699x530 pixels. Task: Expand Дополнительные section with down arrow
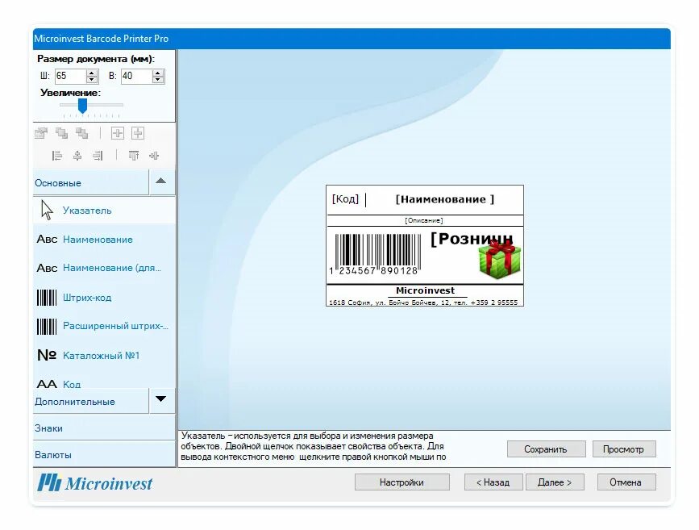point(161,399)
